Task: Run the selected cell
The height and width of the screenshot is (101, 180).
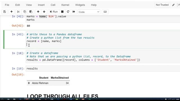Action: (54, 12)
